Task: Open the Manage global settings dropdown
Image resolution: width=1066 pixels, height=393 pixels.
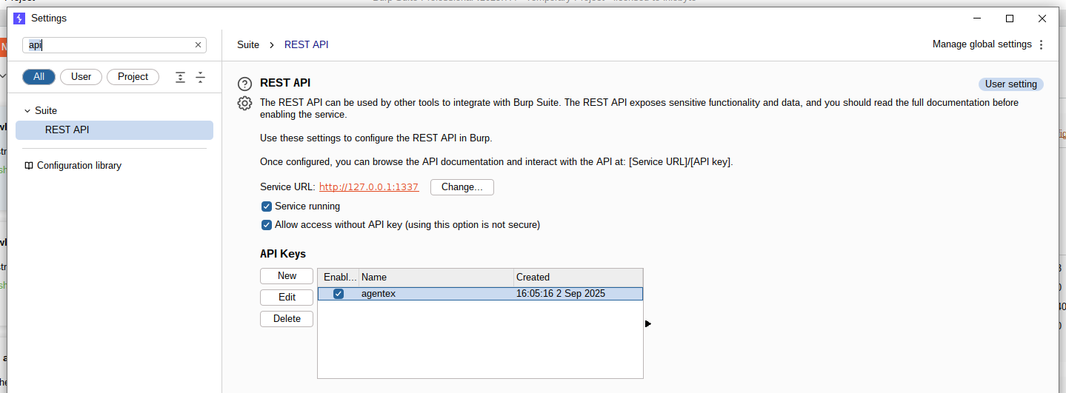Action: 982,44
